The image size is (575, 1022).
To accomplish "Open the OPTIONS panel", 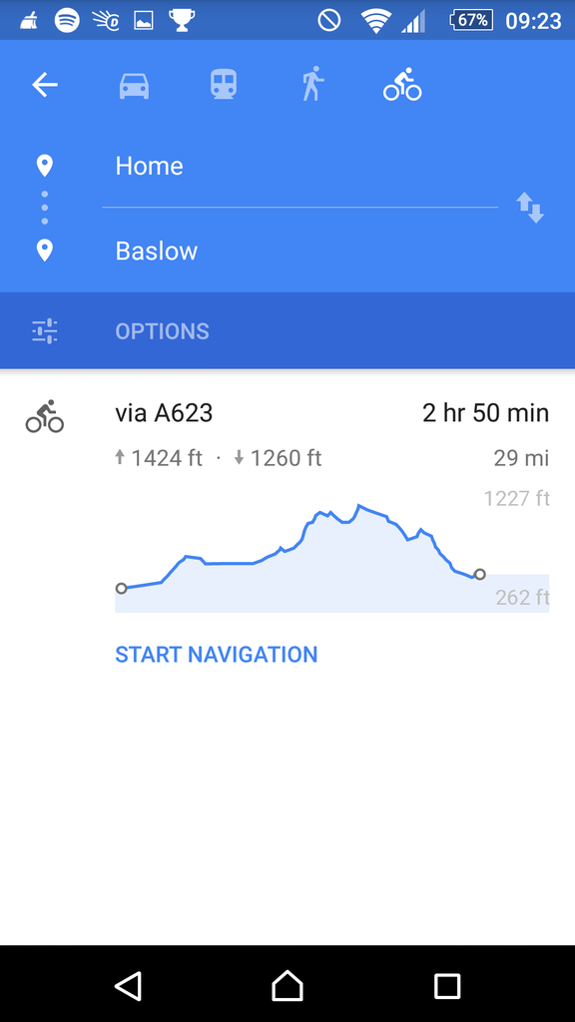I will [x=163, y=331].
